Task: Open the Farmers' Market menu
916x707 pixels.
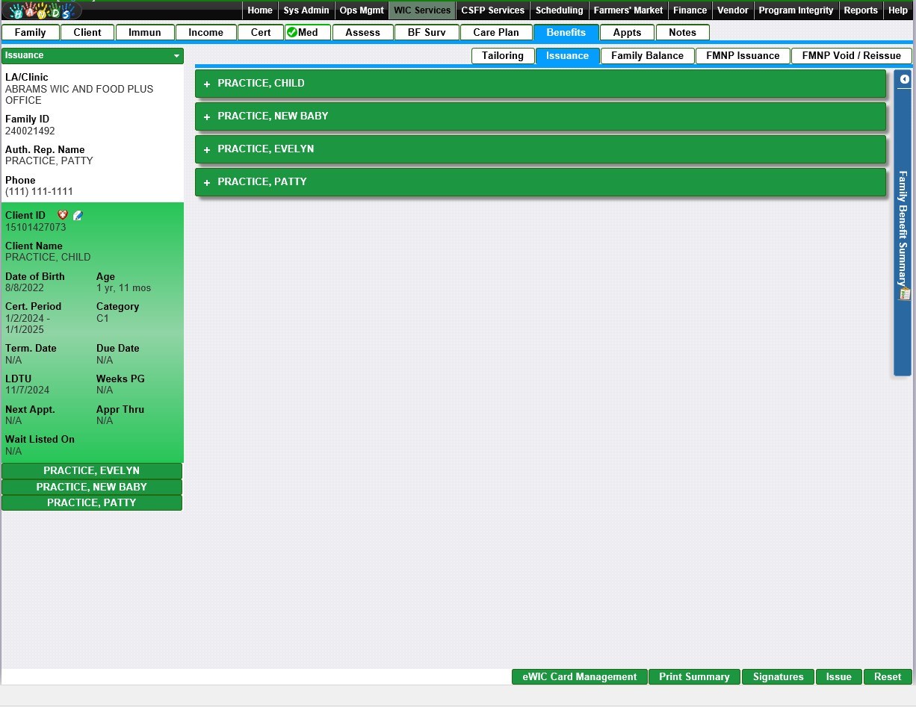Action: tap(628, 10)
